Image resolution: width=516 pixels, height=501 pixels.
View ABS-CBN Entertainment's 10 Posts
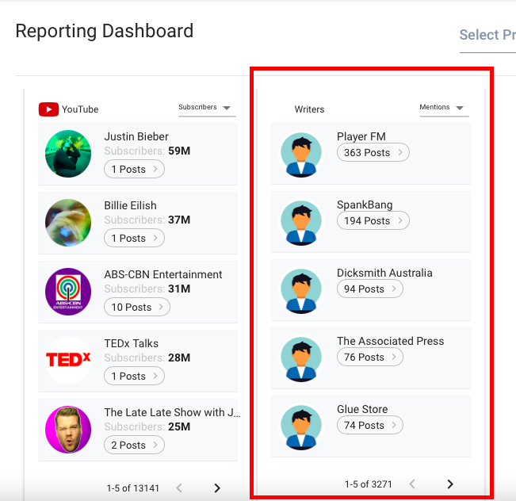pos(137,307)
